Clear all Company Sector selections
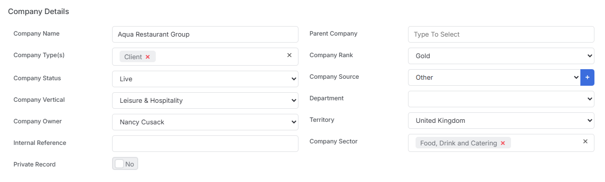Image resolution: width=605 pixels, height=182 pixels. tap(585, 141)
